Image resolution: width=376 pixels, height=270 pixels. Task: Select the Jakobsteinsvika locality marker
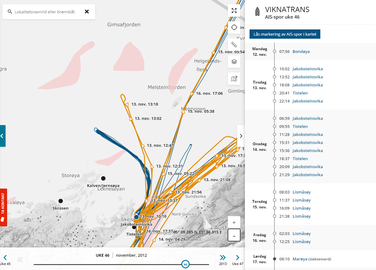(136, 217)
